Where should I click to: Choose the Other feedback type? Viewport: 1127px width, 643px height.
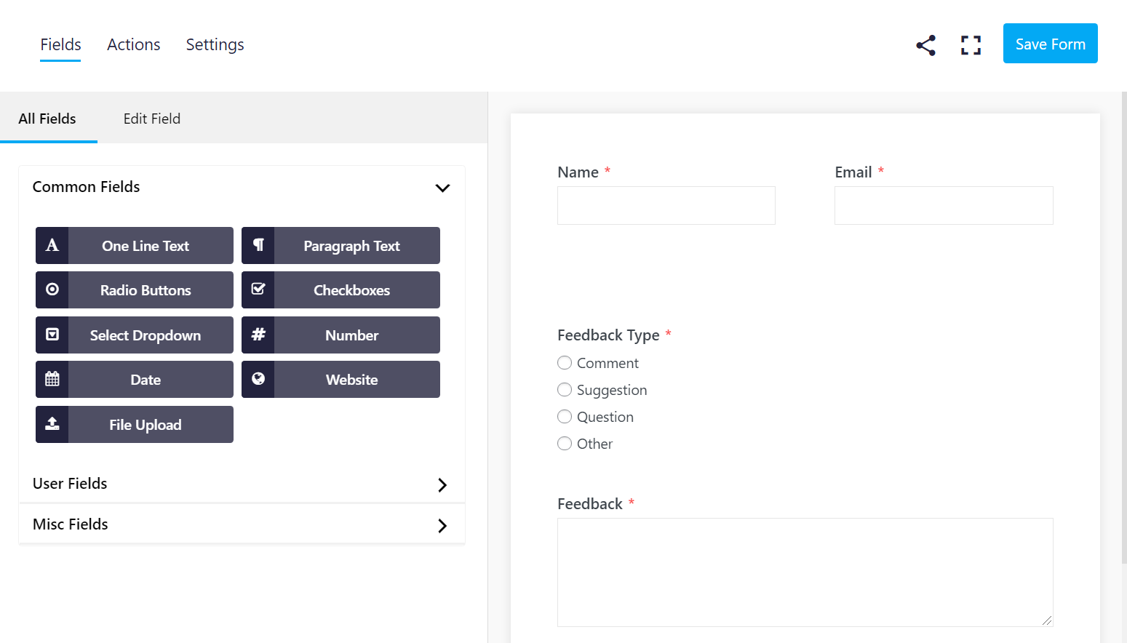(565, 444)
